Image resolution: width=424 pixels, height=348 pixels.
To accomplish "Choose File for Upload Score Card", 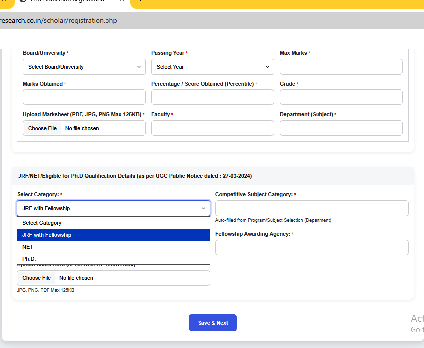I will (37, 278).
